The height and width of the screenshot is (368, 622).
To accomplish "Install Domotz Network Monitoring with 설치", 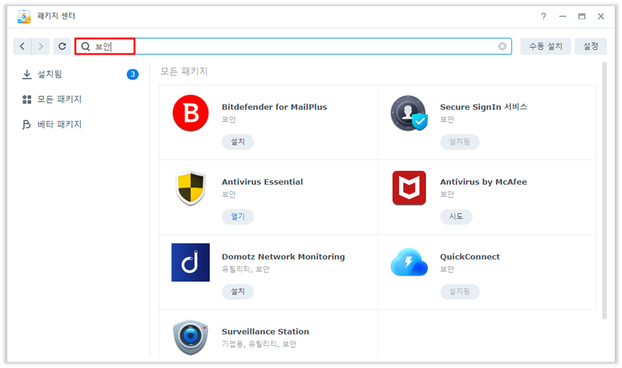I will 238,291.
